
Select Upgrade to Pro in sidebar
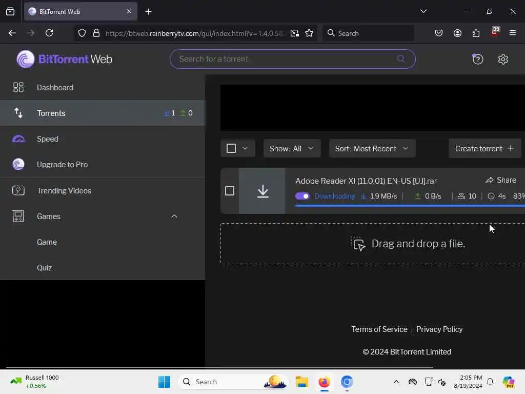(103, 165)
